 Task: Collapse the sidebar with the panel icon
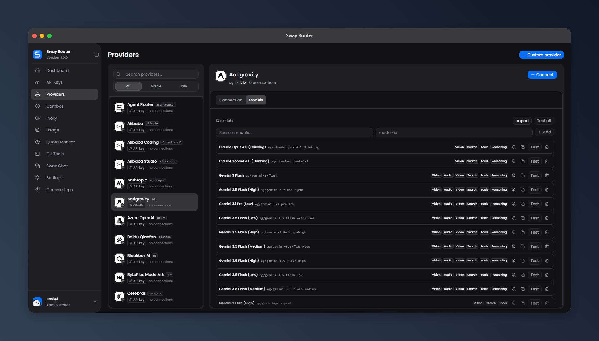click(97, 55)
